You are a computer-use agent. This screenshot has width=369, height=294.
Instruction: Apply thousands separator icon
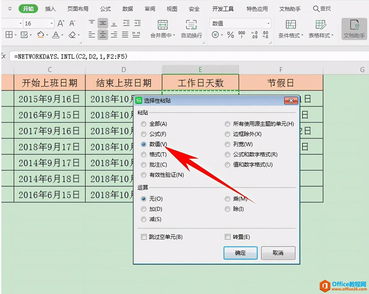click(x=242, y=34)
